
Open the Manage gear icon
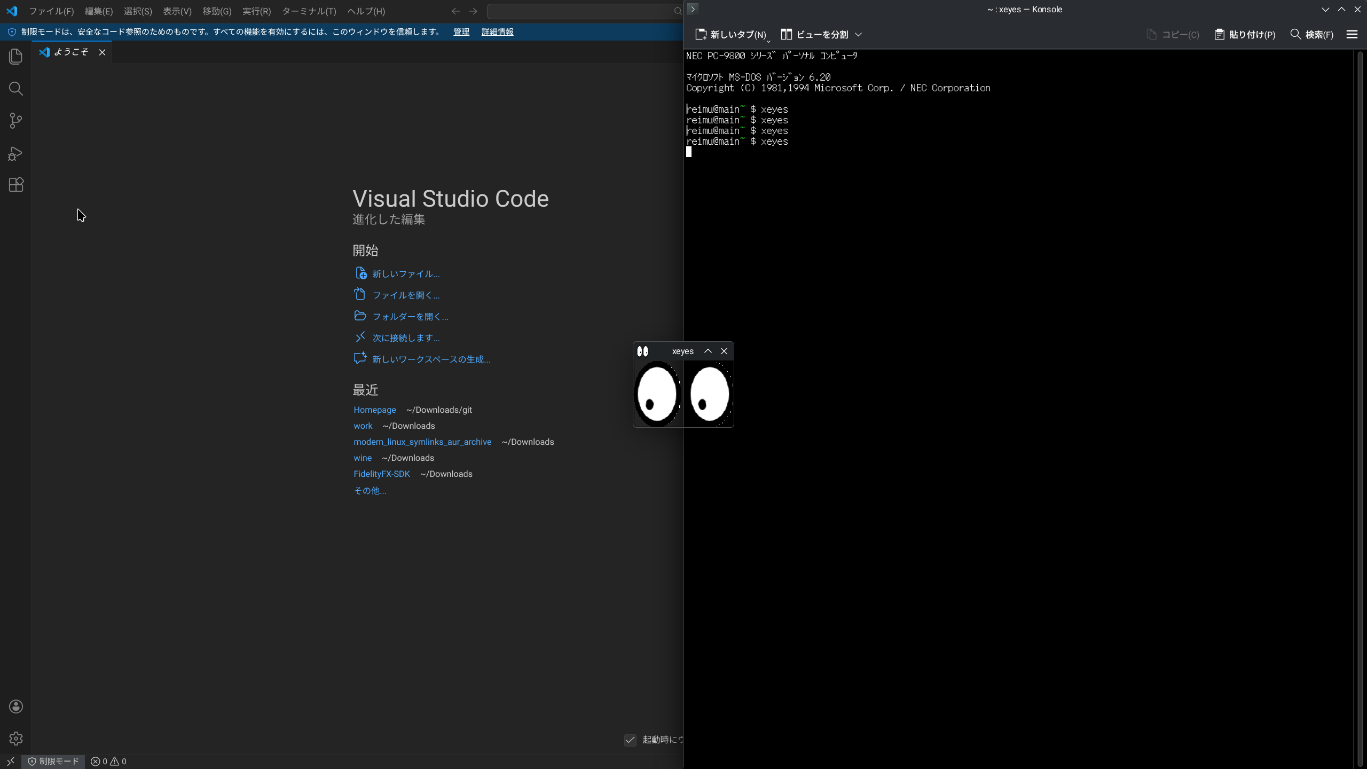tap(16, 739)
